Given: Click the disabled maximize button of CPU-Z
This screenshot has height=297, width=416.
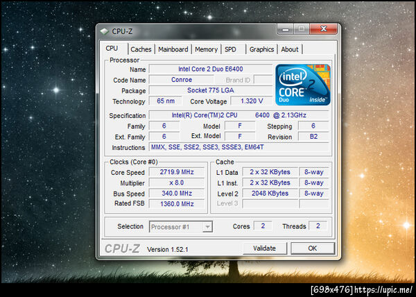Looking at the screenshot, I should 302,28.
